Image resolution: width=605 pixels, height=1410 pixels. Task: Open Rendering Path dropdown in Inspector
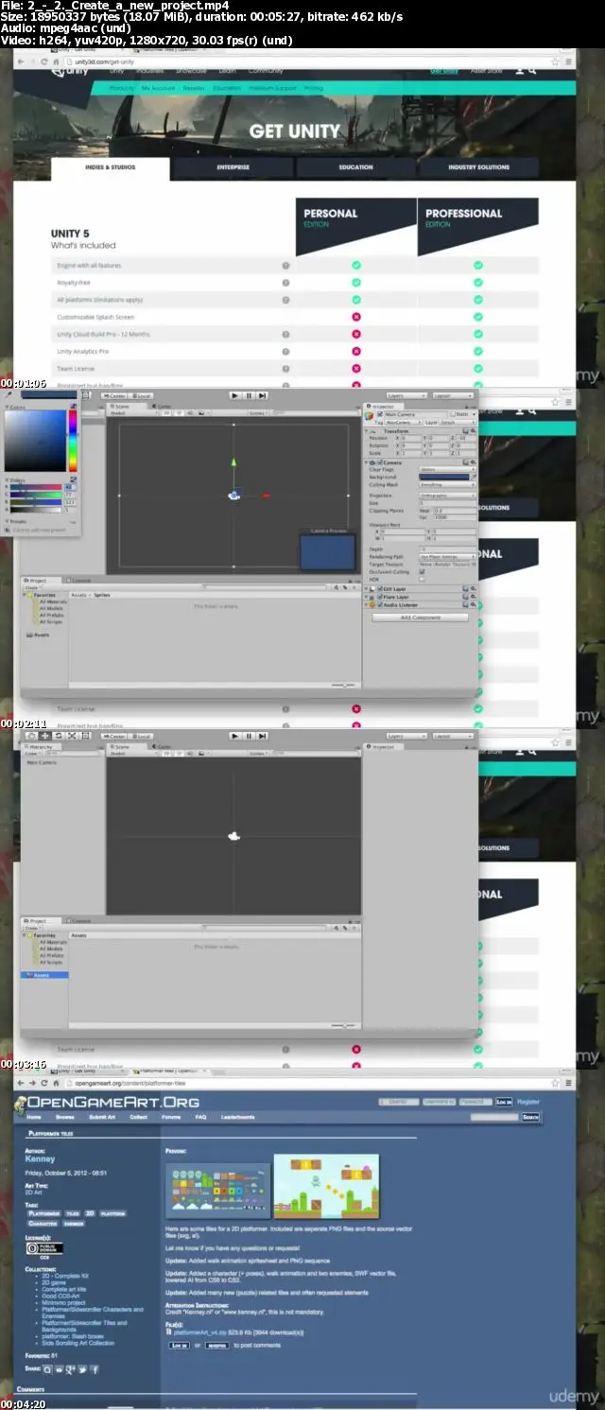(x=448, y=557)
